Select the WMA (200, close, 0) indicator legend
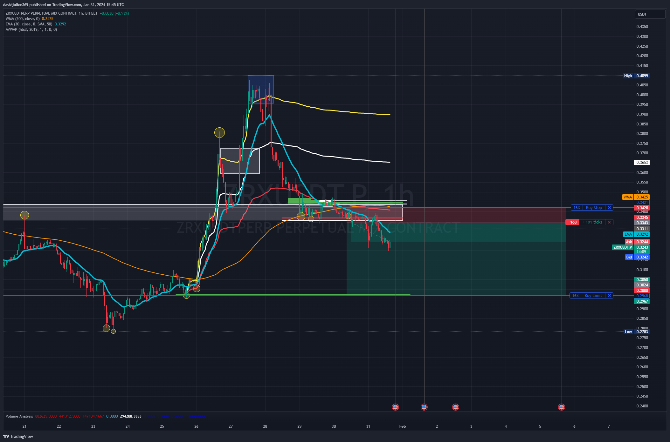Viewport: 670px width, 442px height. (23, 19)
